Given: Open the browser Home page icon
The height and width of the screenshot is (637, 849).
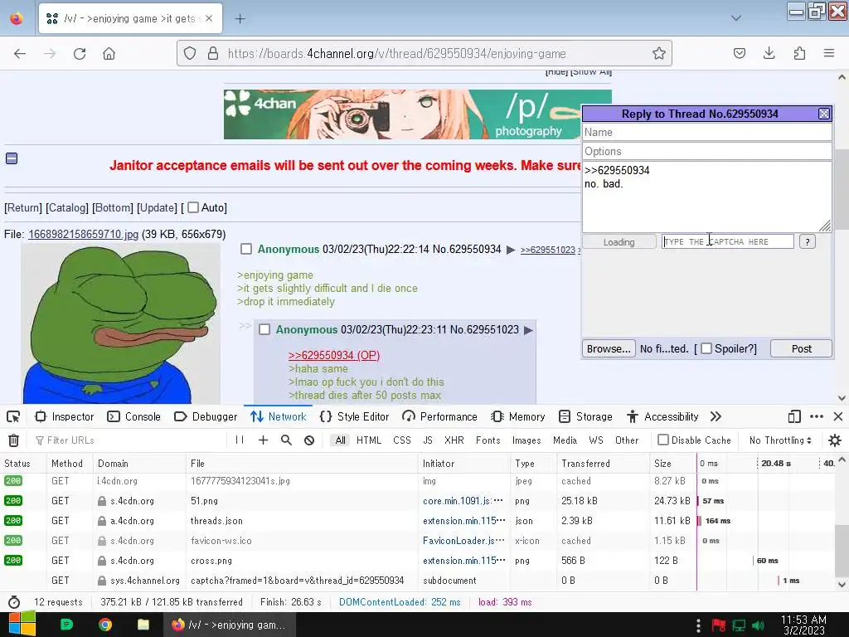Looking at the screenshot, I should pos(109,54).
